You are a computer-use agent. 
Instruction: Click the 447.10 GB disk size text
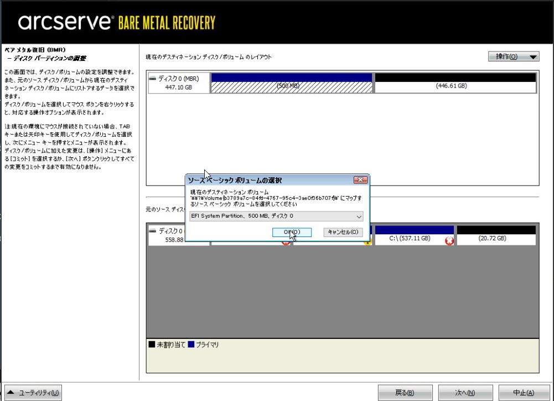[179, 88]
